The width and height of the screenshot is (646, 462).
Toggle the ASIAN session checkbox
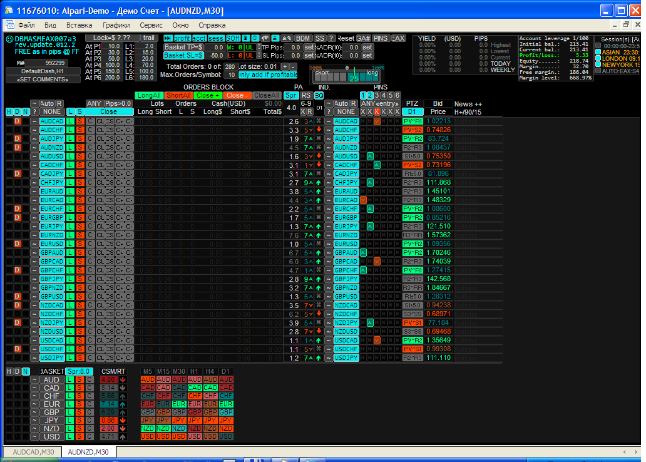pos(598,53)
